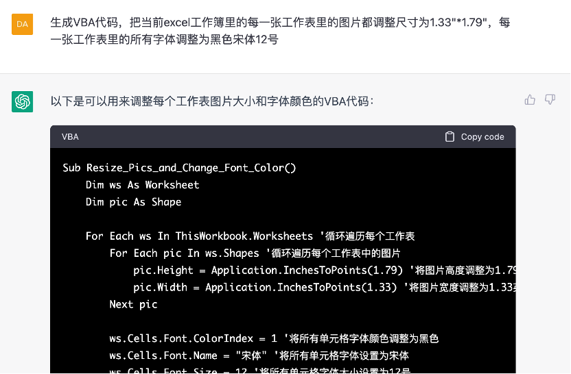
Task: Click the Dim ws As Worksheet line
Action: click(x=142, y=185)
